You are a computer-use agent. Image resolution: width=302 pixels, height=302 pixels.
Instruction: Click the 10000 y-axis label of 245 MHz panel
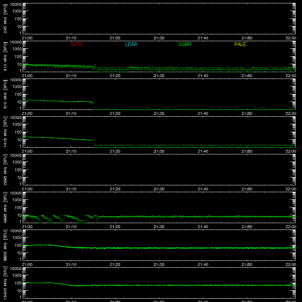(16, 5)
